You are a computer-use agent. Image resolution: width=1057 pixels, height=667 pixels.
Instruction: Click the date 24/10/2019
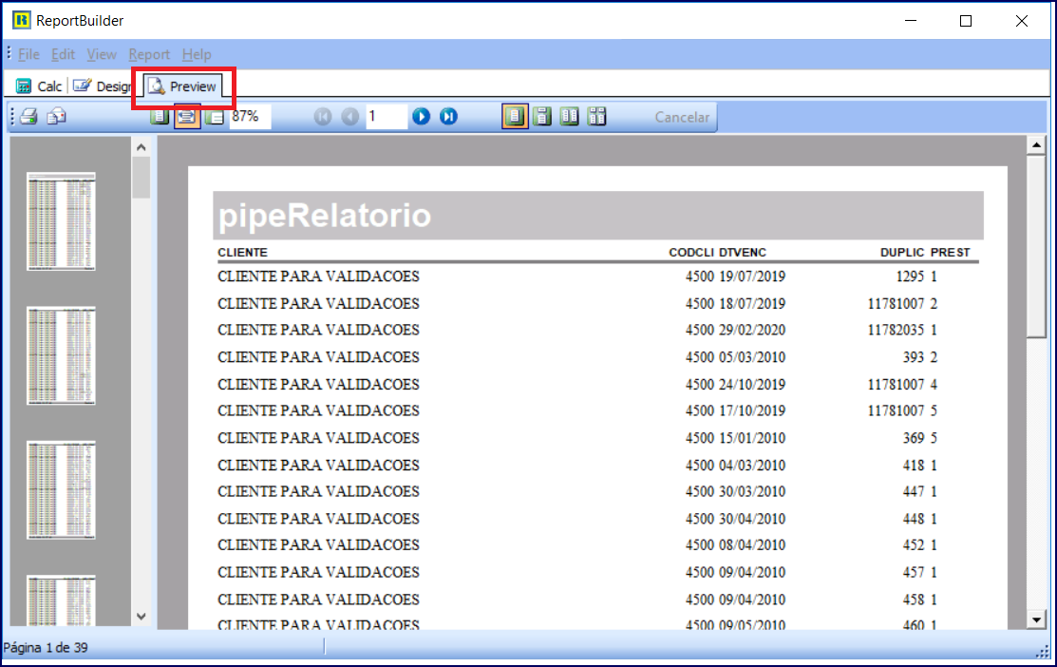[752, 385]
